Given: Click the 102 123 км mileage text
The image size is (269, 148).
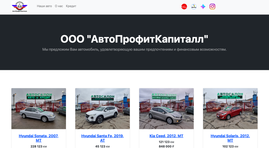Looking at the screenshot, I should pos(230,146).
